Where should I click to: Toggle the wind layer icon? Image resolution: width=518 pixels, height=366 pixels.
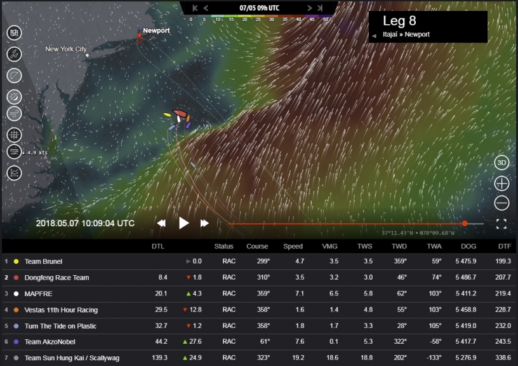tap(14, 114)
